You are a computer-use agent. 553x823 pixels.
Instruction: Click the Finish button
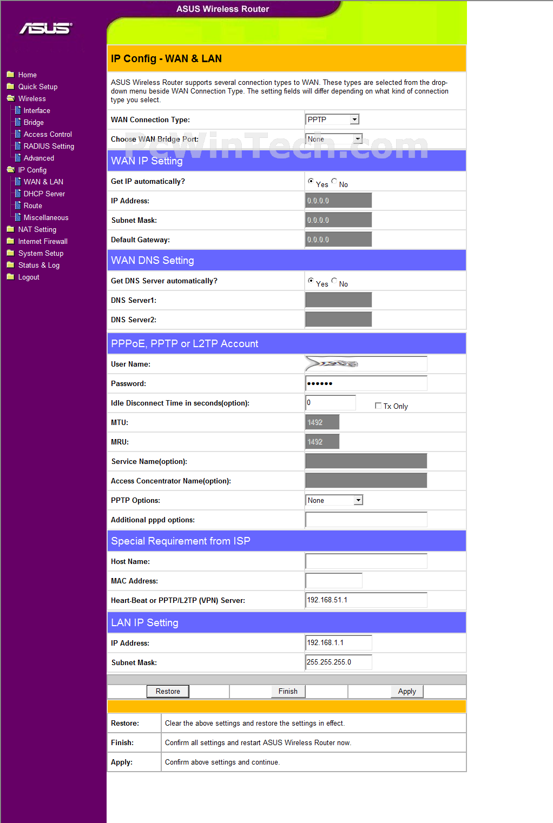click(x=288, y=691)
